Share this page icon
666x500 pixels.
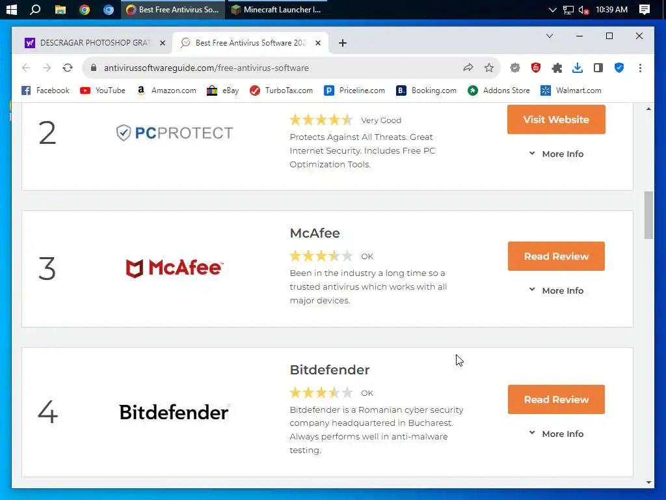[x=468, y=68]
